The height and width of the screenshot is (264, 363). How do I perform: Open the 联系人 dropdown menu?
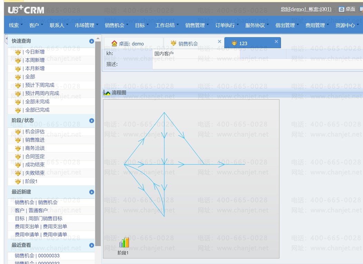(x=59, y=25)
